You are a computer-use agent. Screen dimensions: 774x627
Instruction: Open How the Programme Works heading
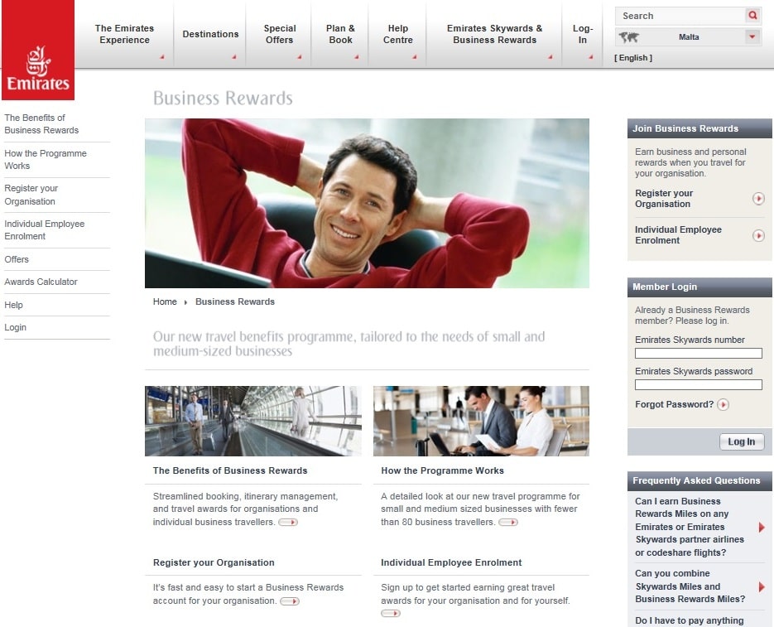[442, 470]
